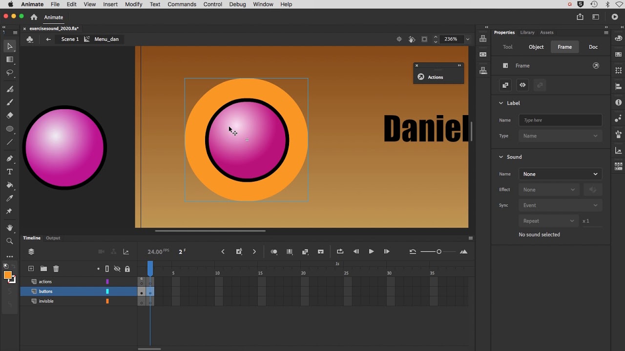Screen dimensions: 625x351
Task: Switch to the Assets tab
Action: pyautogui.click(x=546, y=33)
